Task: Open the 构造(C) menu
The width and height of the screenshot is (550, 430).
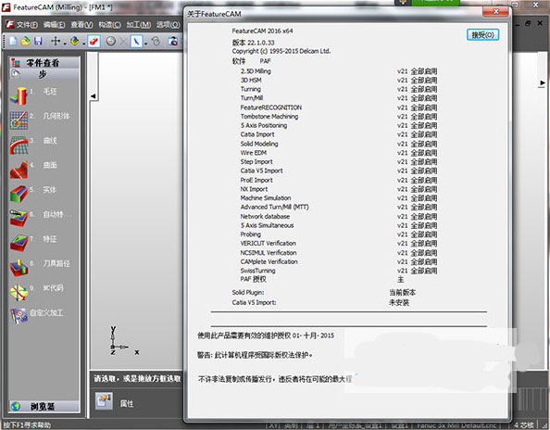Action: coord(109,25)
